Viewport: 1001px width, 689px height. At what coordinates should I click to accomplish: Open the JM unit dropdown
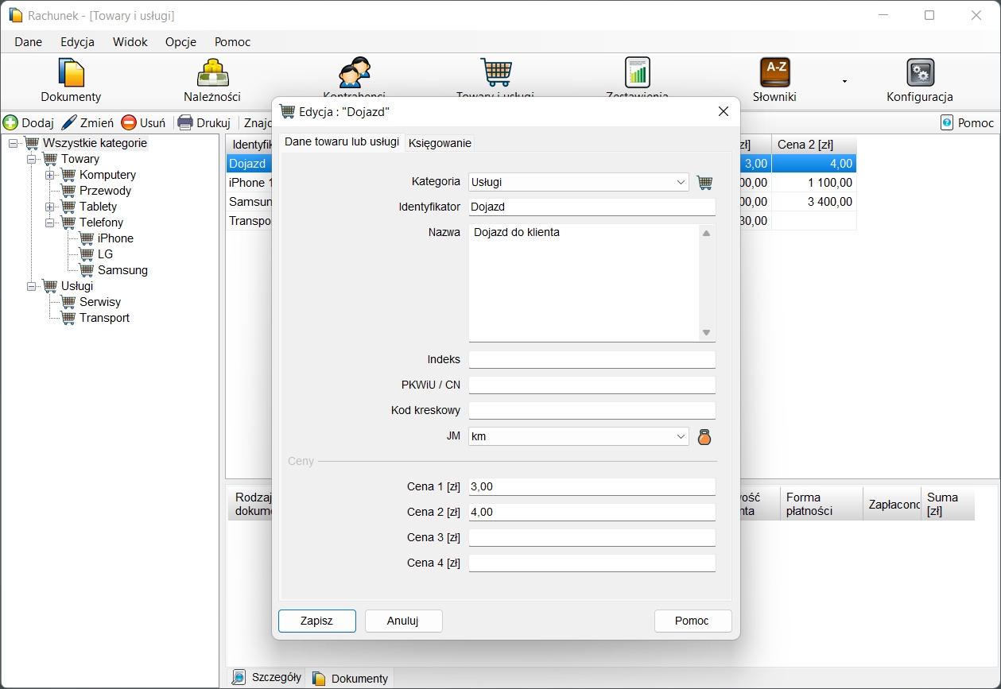pos(681,437)
